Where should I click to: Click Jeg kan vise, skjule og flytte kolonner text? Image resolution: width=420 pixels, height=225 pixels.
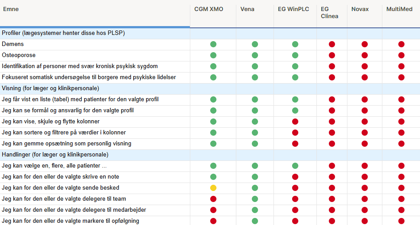[x=50, y=122]
